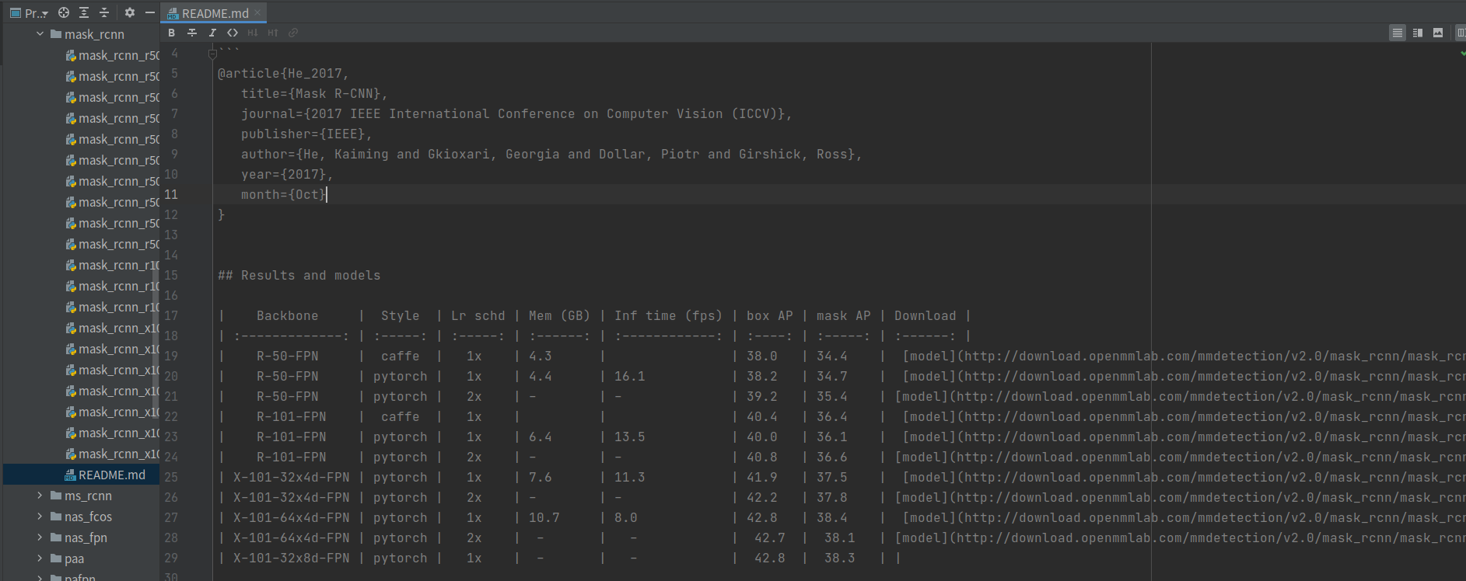Viewport: 1466px width, 581px height.
Task: Click 'Georgia' in the author line
Action: click(532, 154)
